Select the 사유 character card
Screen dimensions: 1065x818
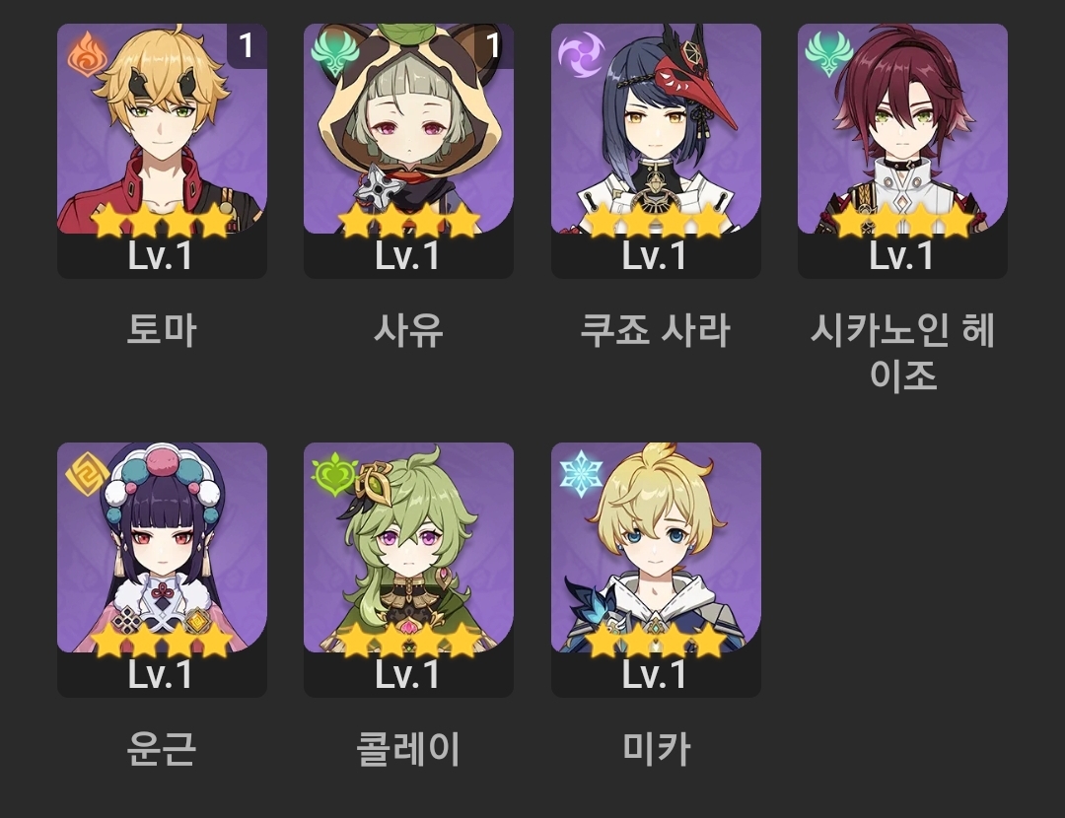pos(408,151)
